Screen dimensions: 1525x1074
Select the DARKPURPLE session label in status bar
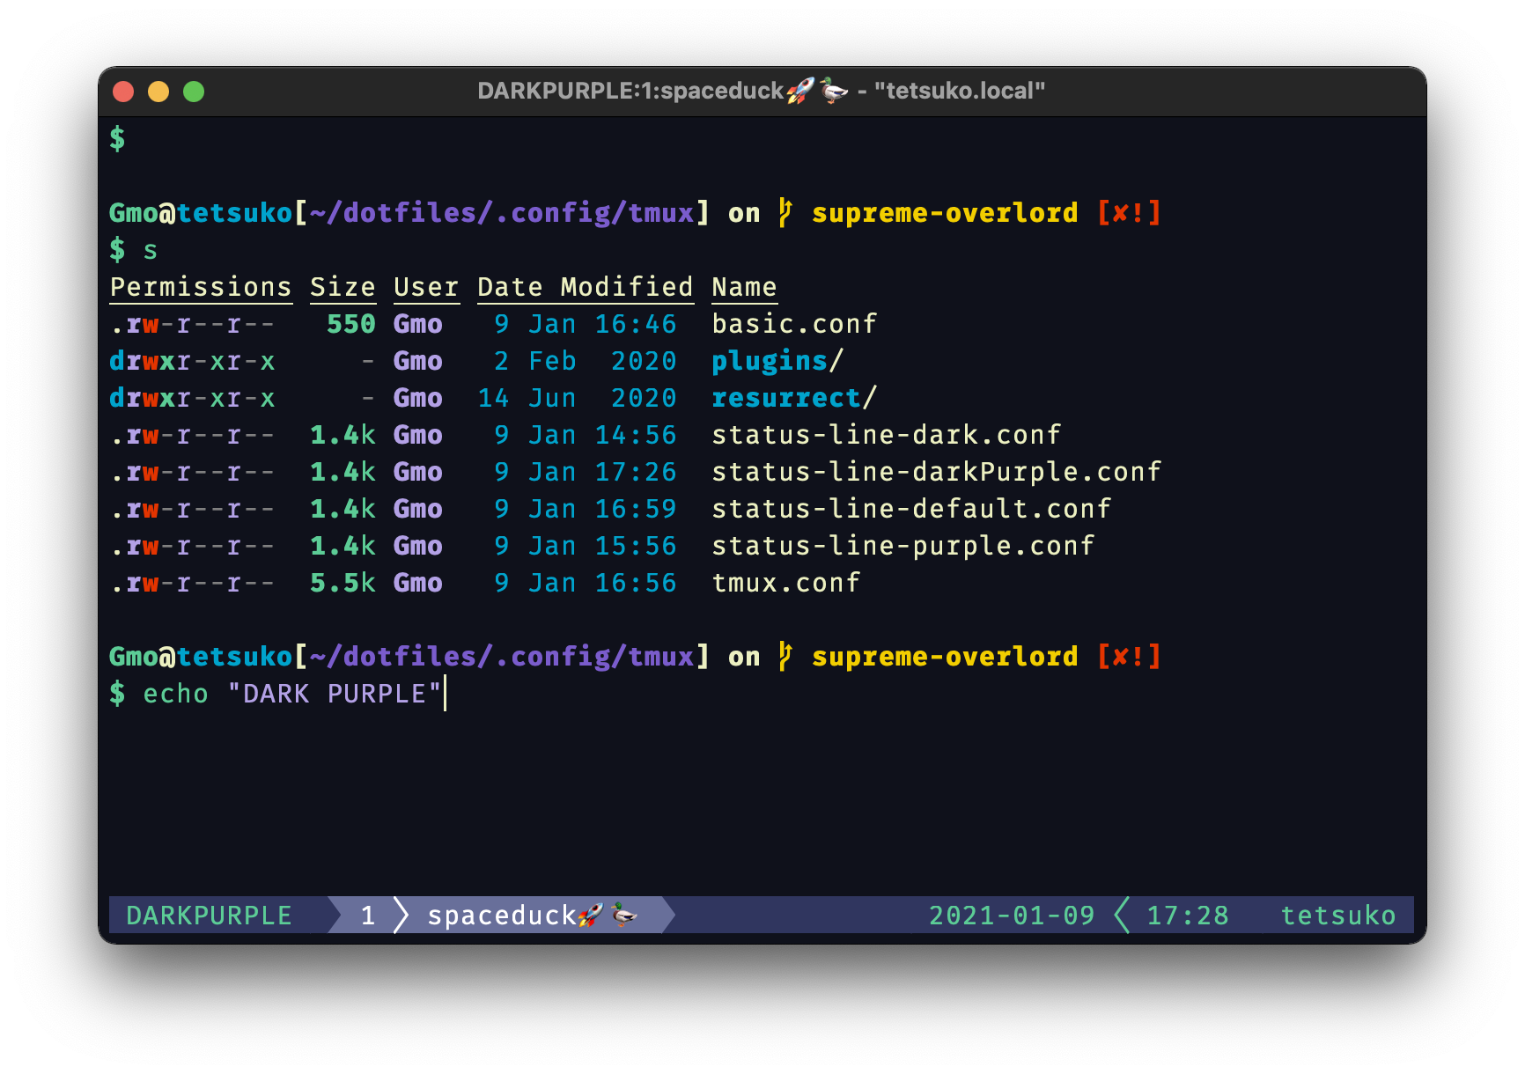click(x=209, y=916)
